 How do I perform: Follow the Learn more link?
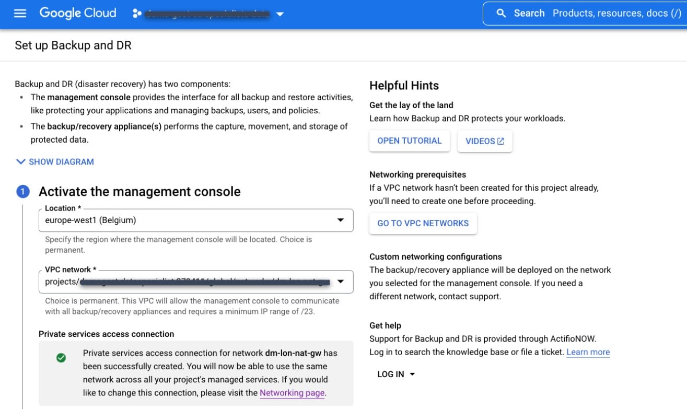(588, 353)
